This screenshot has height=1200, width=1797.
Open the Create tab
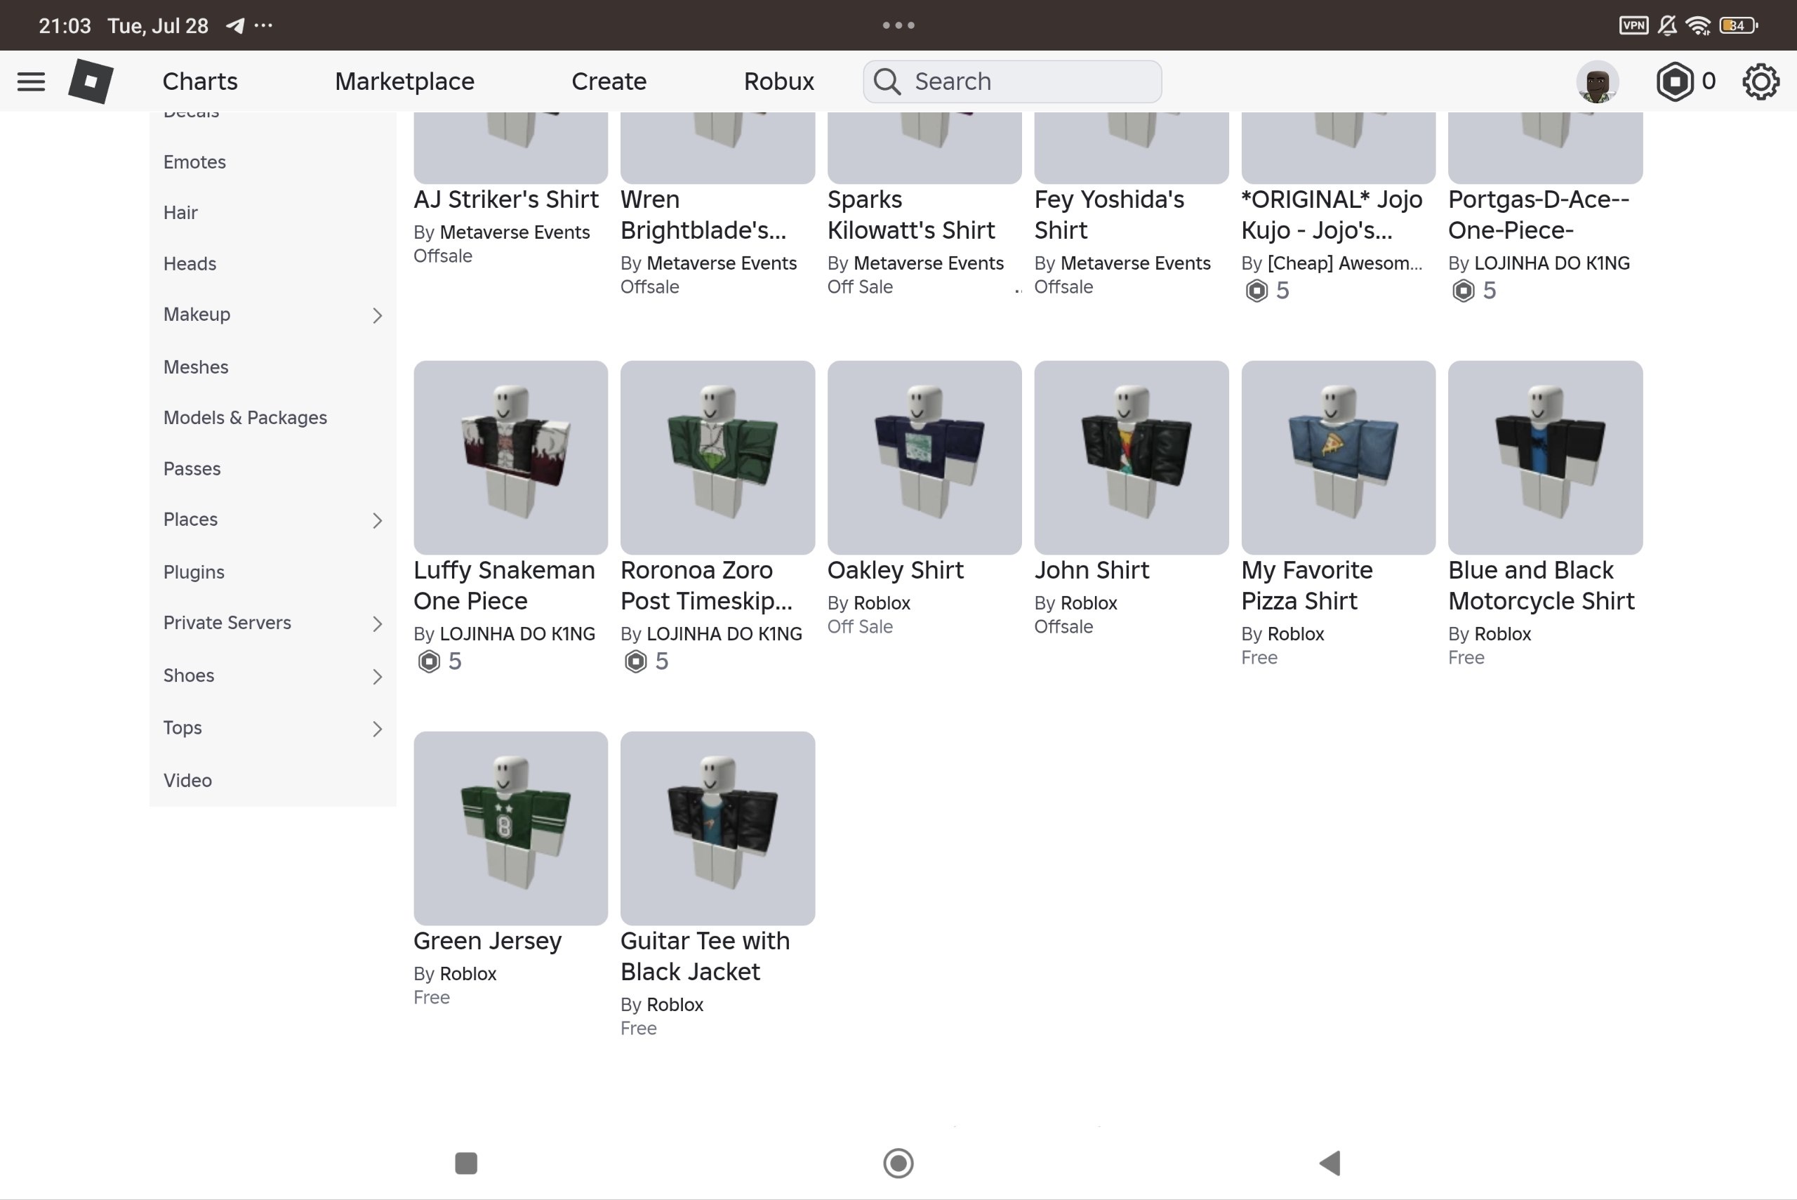pos(609,81)
